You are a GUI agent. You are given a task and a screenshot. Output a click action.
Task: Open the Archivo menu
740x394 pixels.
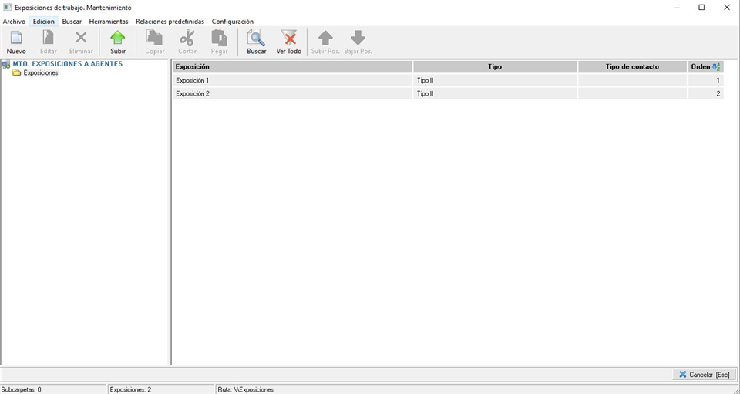(x=14, y=22)
